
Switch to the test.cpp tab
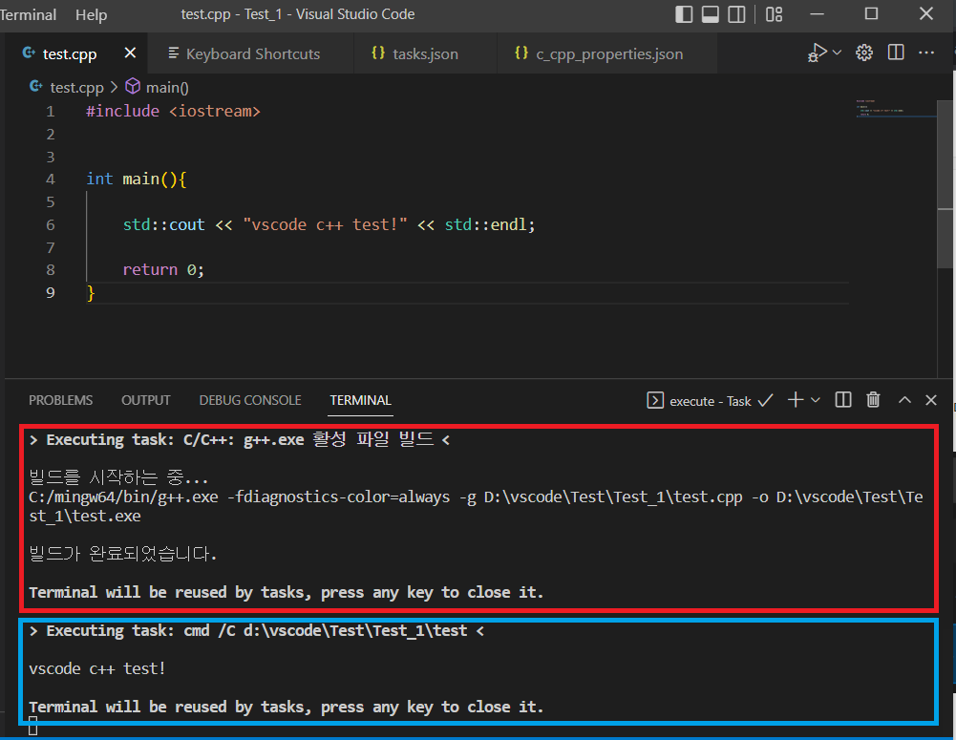tap(69, 53)
